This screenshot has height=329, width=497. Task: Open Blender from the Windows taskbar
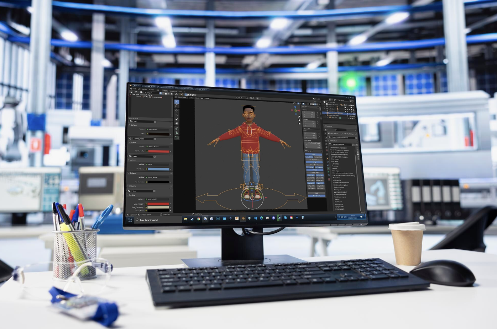(243, 219)
